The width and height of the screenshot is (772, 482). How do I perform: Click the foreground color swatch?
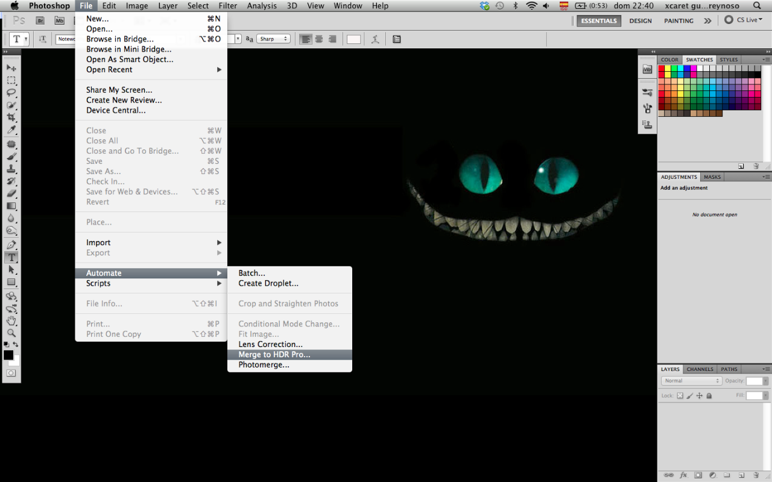click(x=8, y=355)
